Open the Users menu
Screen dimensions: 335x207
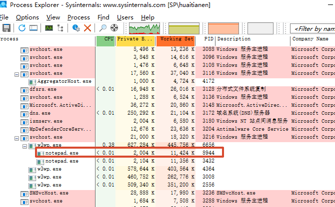pos(125,17)
